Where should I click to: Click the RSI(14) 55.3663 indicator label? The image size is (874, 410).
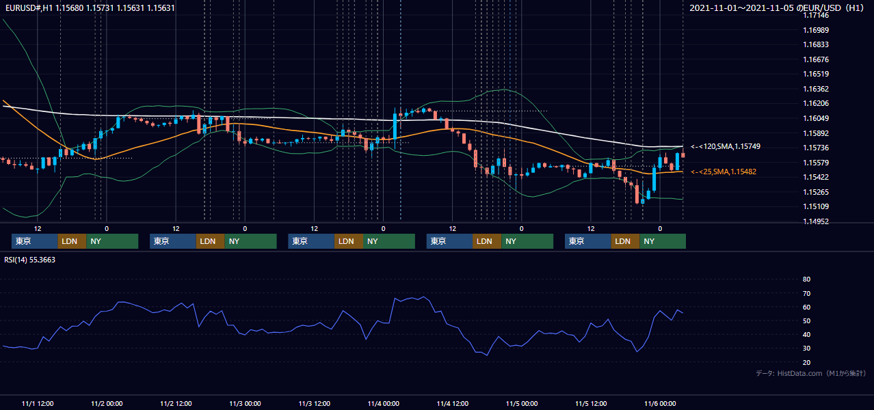click(x=29, y=260)
